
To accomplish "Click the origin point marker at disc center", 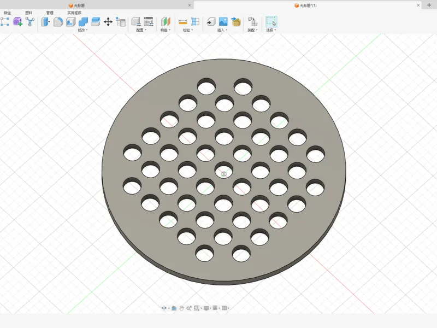I will [224, 174].
